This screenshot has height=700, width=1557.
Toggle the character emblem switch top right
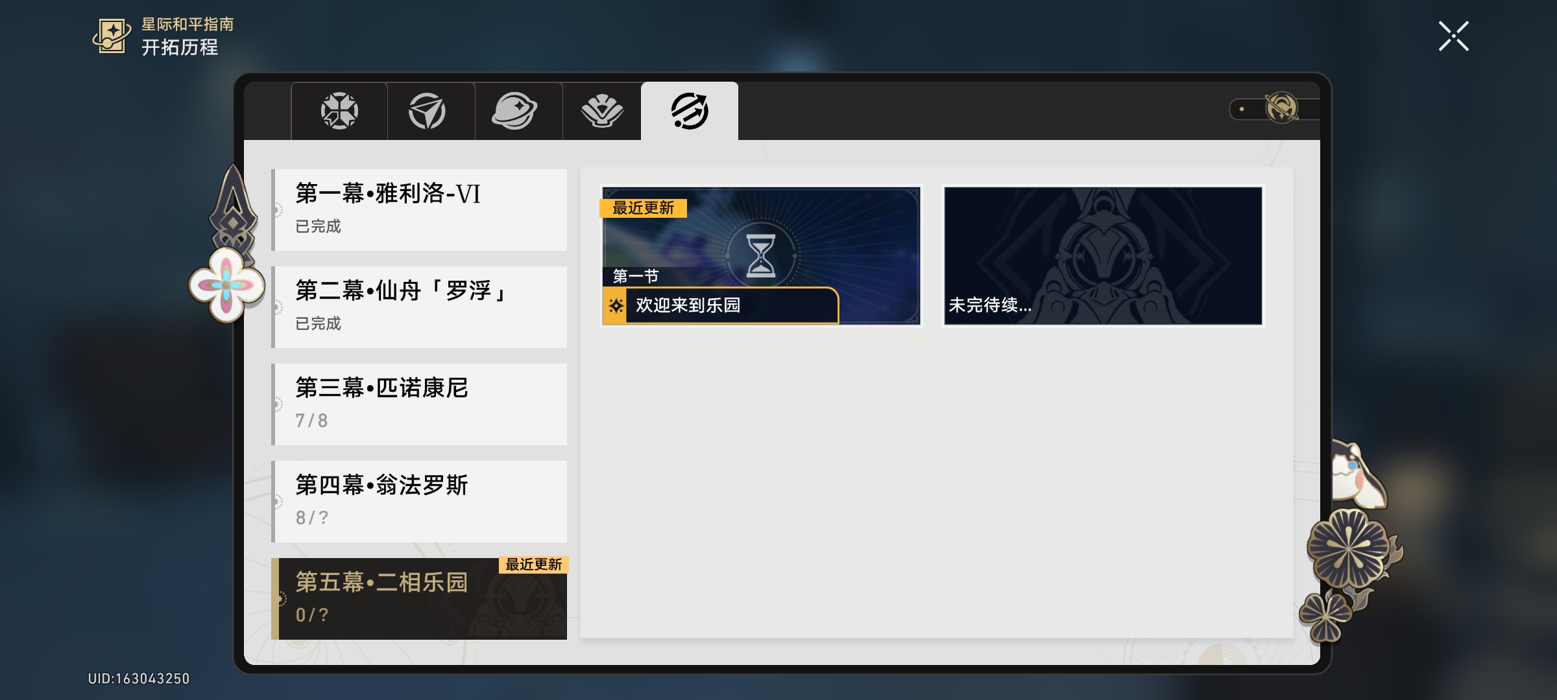click(x=1275, y=109)
